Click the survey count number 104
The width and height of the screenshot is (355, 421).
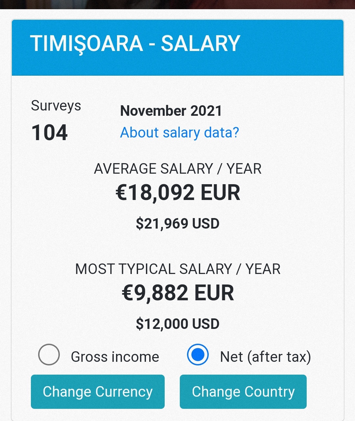click(x=50, y=133)
